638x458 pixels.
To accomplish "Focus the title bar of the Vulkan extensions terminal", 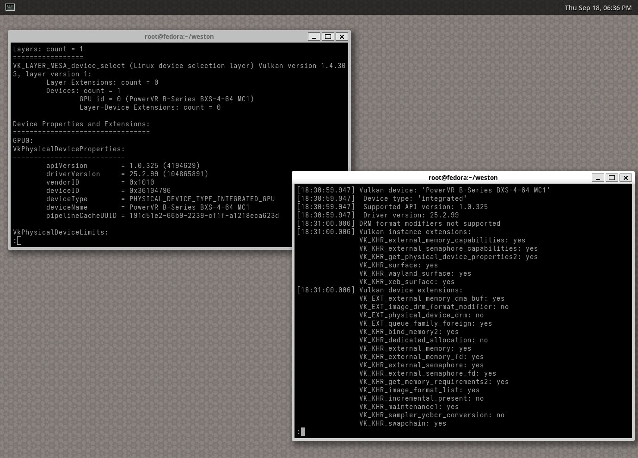I will point(463,178).
